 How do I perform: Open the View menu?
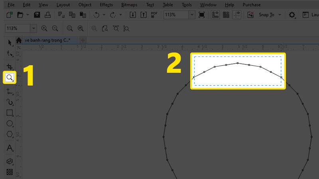point(43,5)
